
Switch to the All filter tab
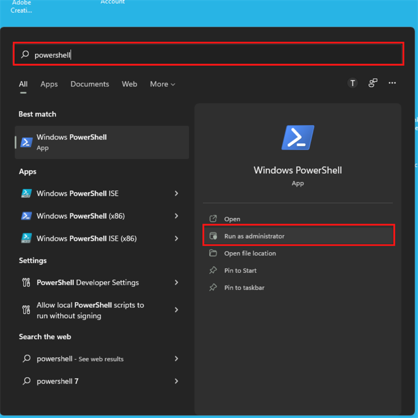pos(23,84)
